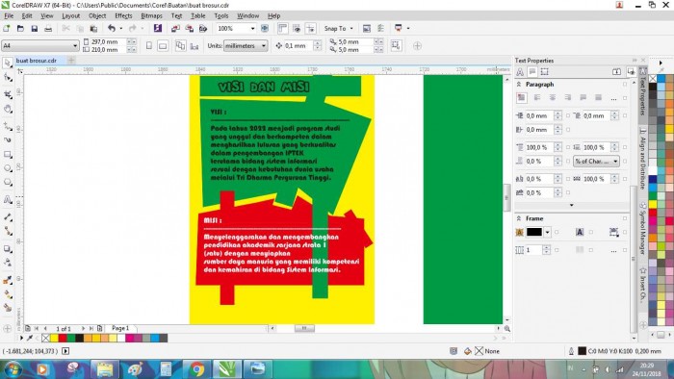
Task: Click the more paragraph alignment options ellipsis
Action: [x=613, y=98]
